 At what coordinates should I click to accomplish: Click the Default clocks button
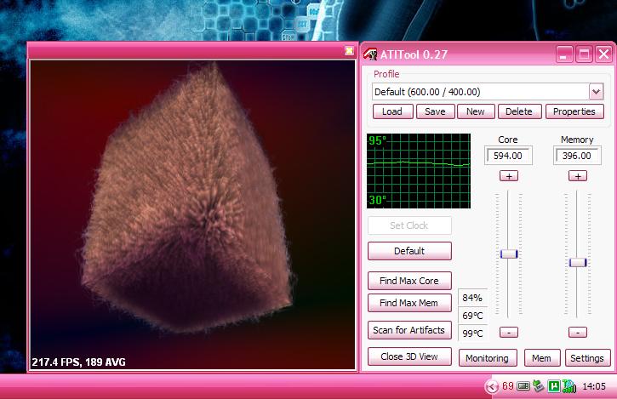pyautogui.click(x=409, y=251)
